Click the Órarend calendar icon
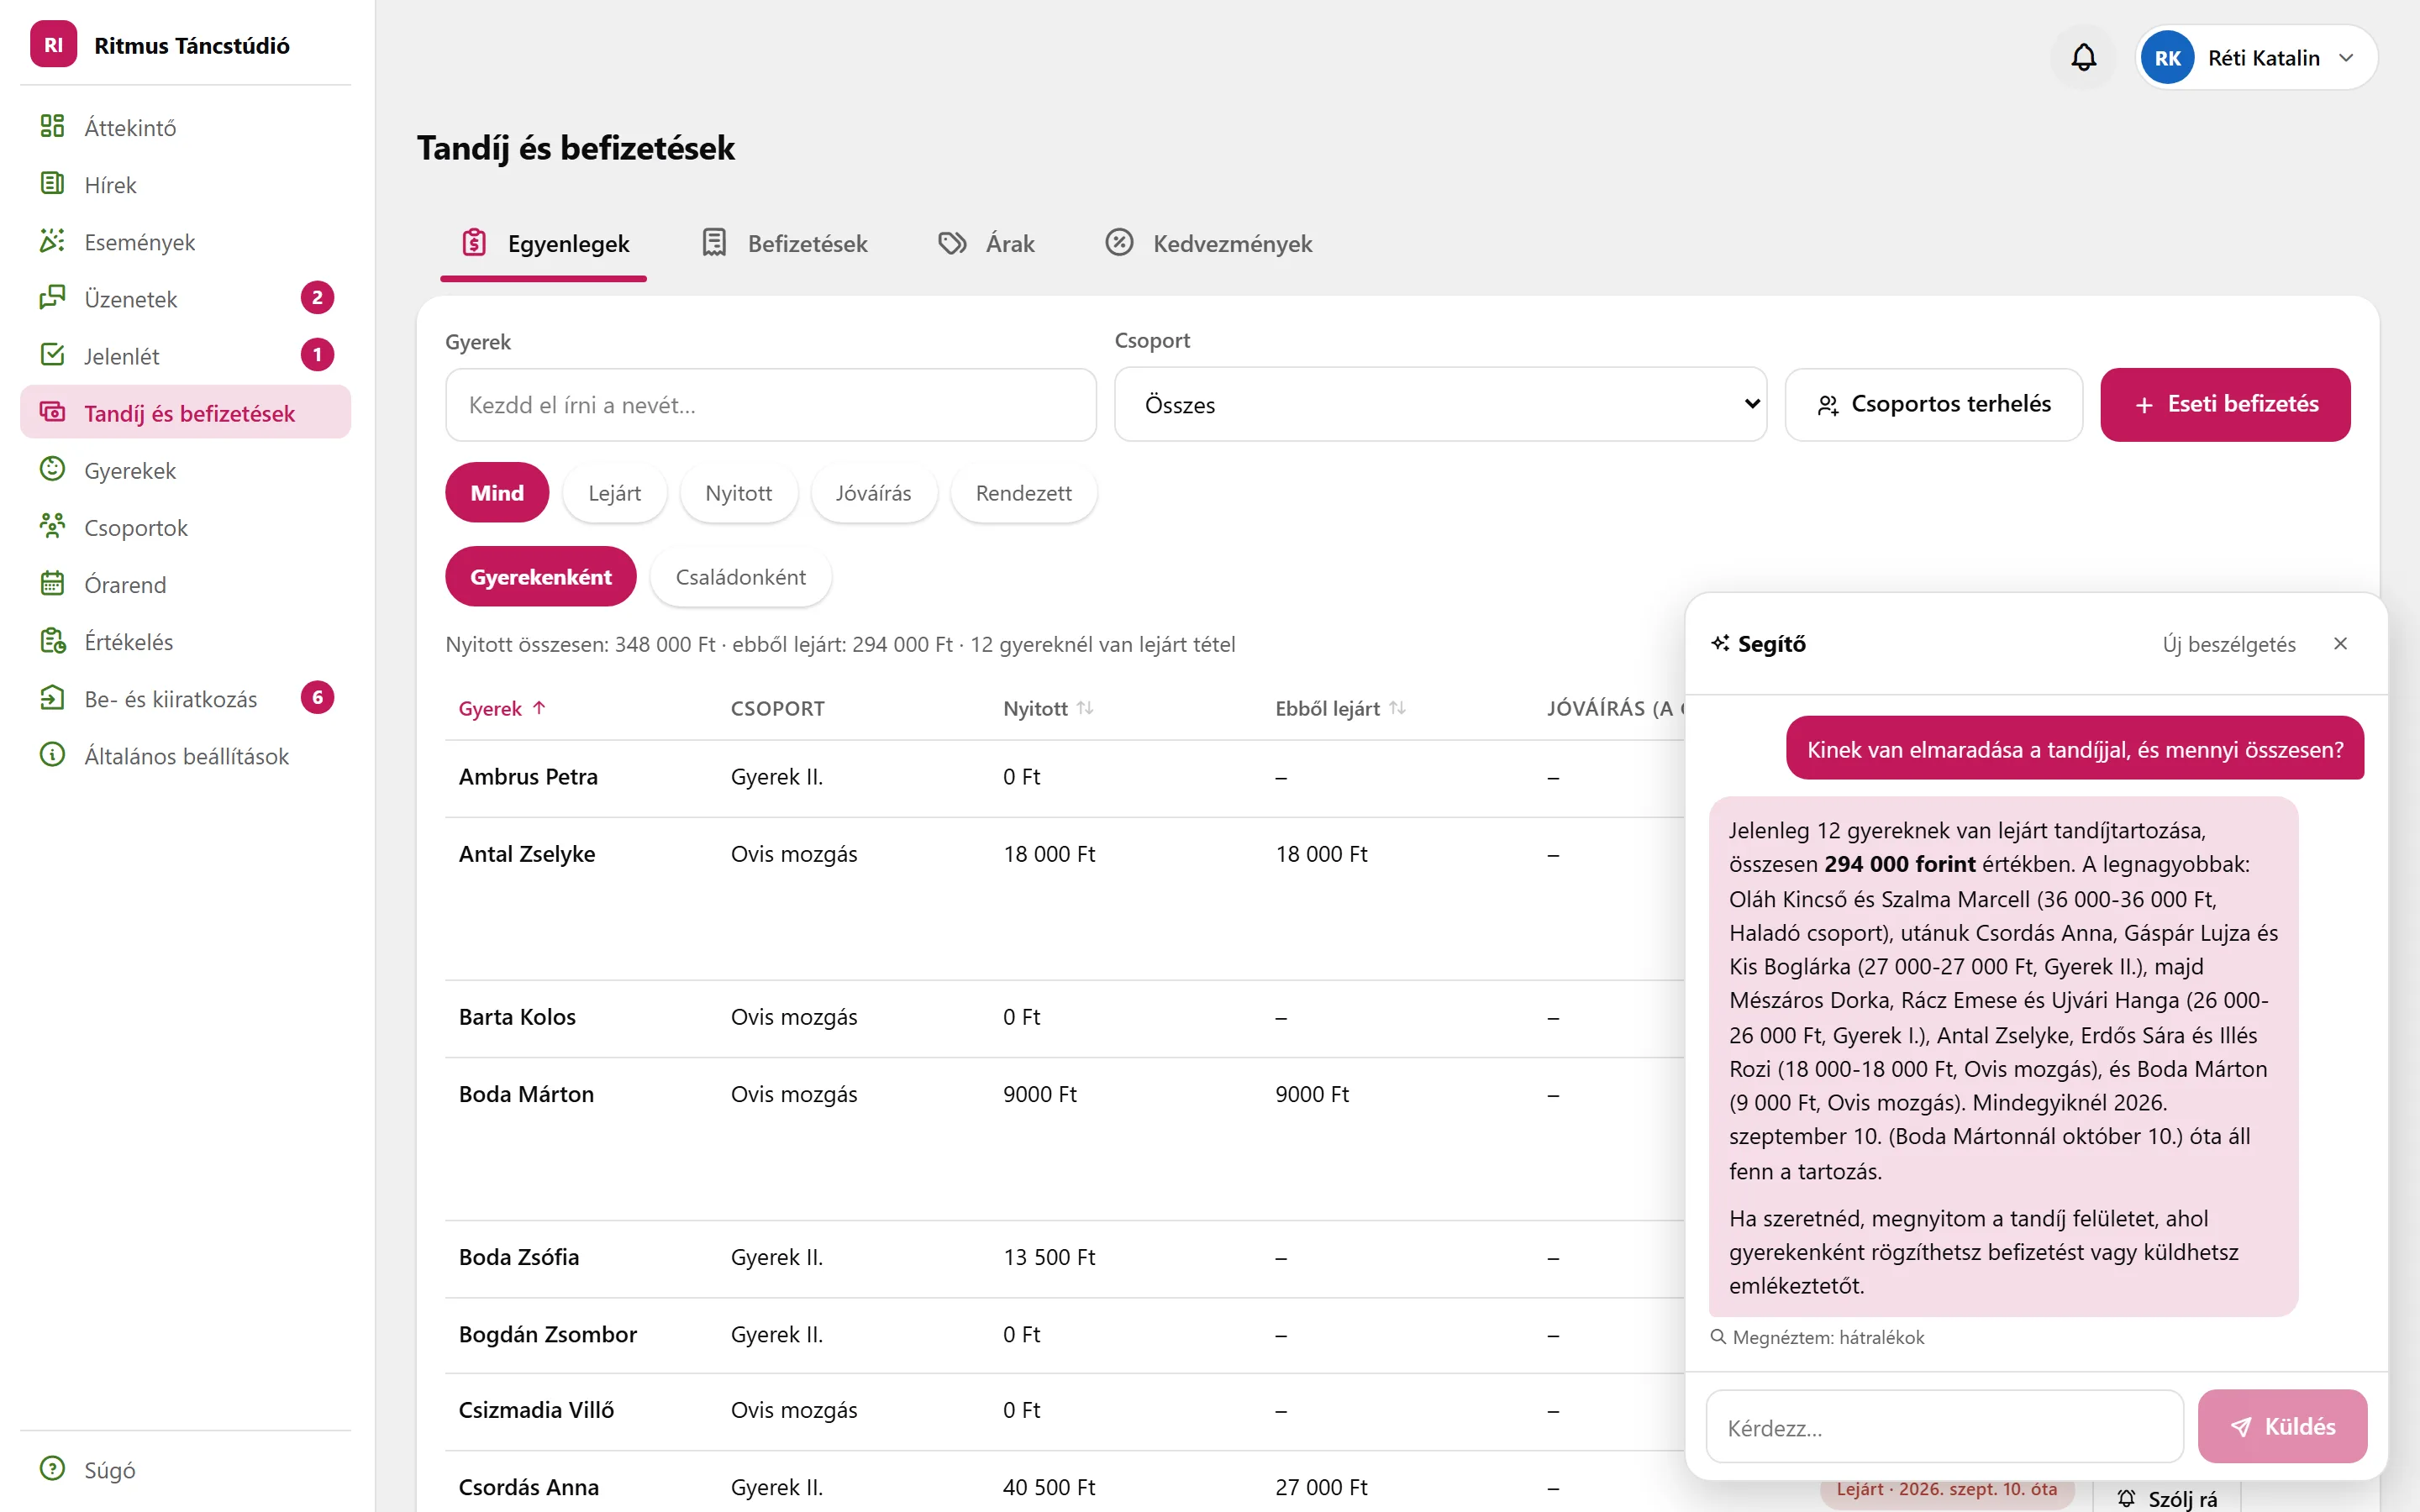Image resolution: width=2420 pixels, height=1512 pixels. tap(52, 583)
